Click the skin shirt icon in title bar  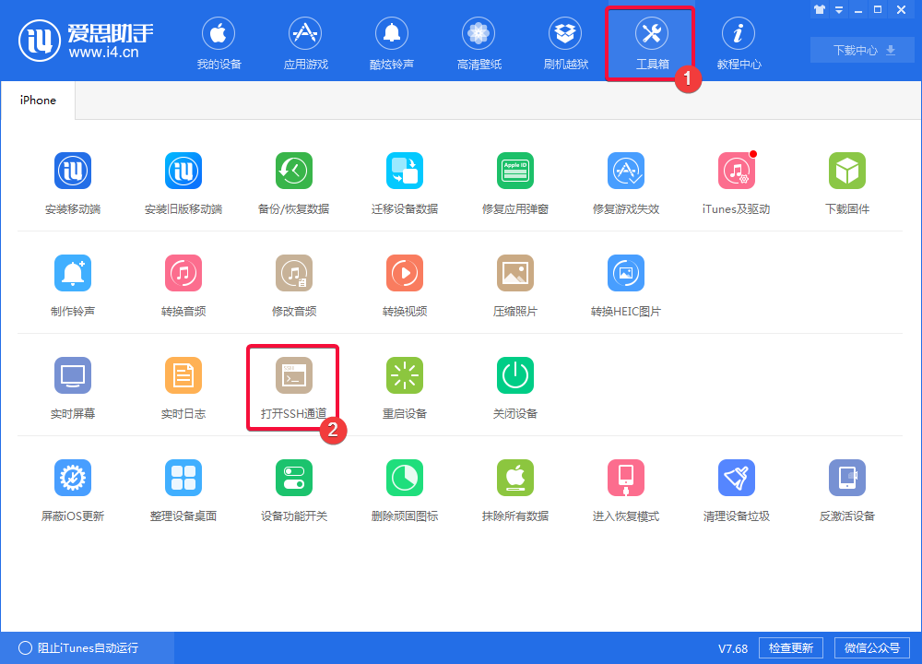click(820, 9)
